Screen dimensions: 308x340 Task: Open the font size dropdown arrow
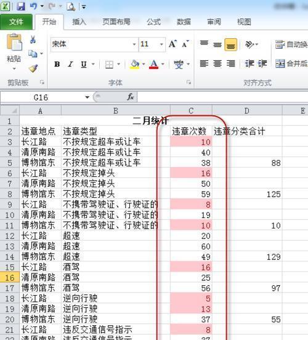161,44
